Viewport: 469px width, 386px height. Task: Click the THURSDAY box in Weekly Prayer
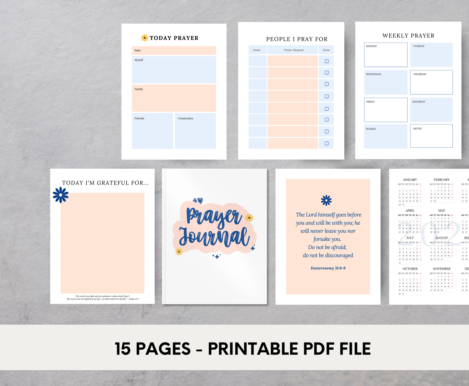tap(431, 82)
